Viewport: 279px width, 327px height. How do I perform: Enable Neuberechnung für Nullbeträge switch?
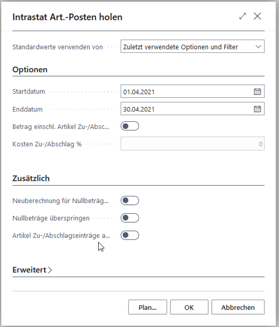coord(130,201)
